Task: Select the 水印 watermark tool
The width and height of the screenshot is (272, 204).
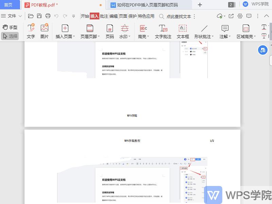Action: (123, 31)
